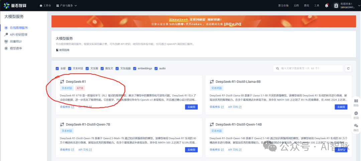Toggle the 文生图 filter checkbox
This screenshot has width=361, height=161.
pyautogui.click(x=87, y=68)
